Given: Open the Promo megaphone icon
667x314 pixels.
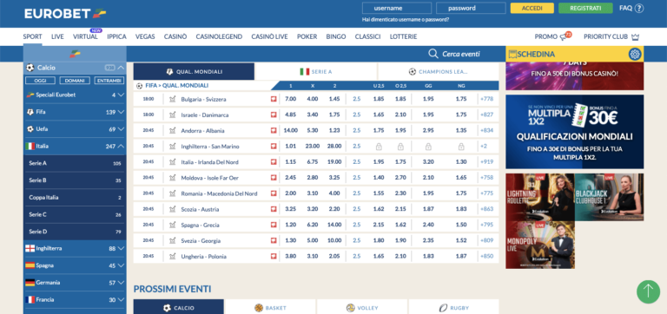Looking at the screenshot, I should tap(564, 37).
